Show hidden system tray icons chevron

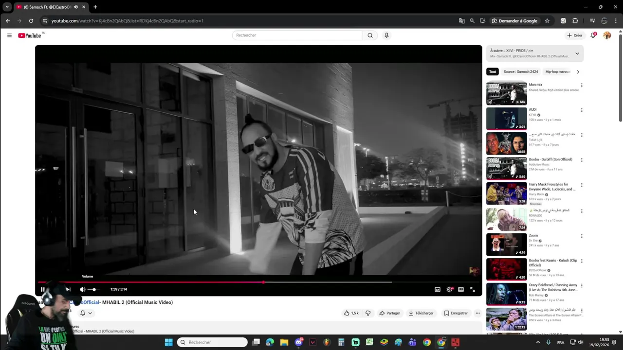(538, 342)
